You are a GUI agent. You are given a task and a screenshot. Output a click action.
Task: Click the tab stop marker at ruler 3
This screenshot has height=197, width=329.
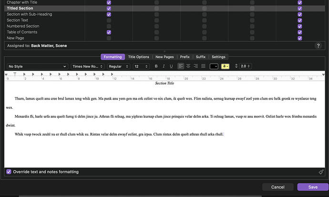[x=33, y=74]
